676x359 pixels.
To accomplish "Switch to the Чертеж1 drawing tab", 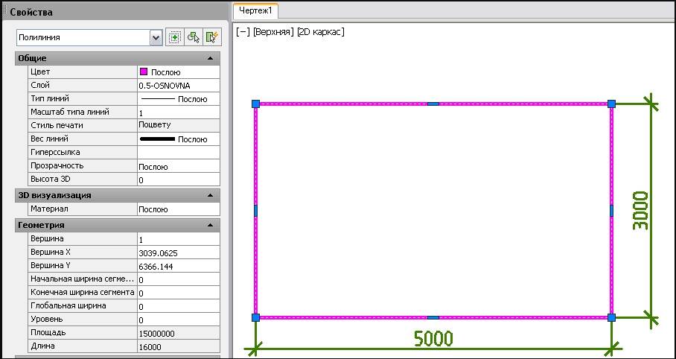I will click(x=255, y=10).
